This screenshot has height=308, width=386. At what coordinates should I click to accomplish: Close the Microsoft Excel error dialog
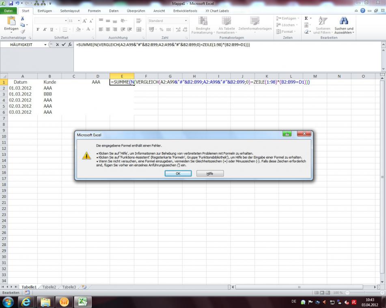click(304, 134)
